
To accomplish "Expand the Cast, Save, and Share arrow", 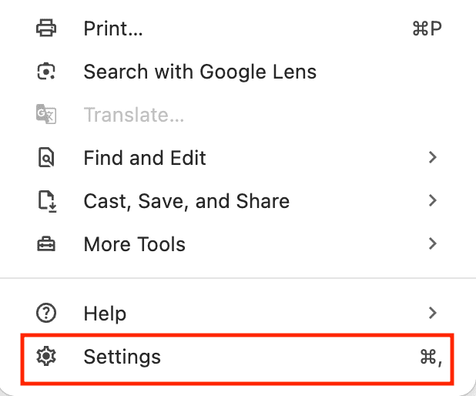I will [433, 201].
